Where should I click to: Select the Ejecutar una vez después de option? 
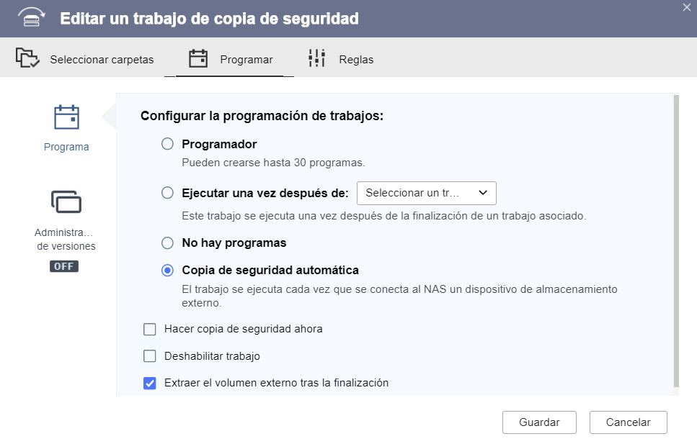[167, 193]
